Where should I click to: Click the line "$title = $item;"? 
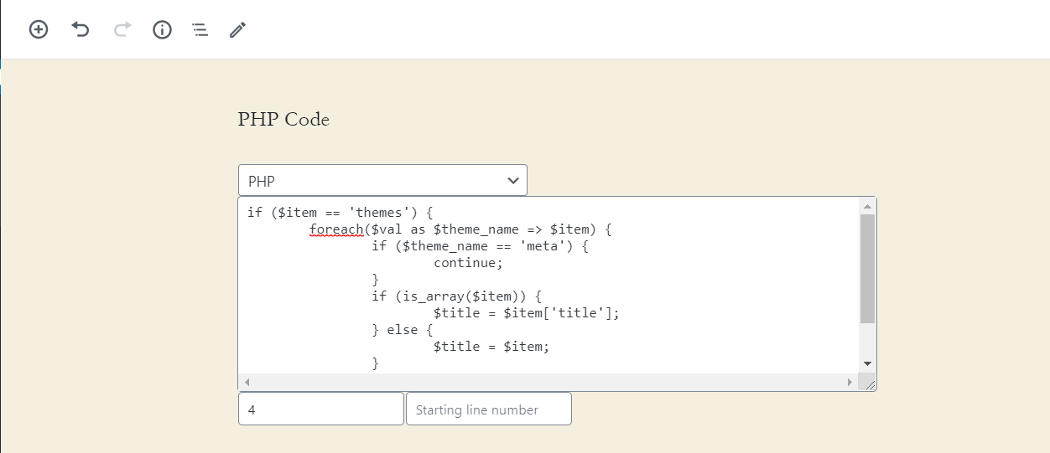[x=491, y=347]
